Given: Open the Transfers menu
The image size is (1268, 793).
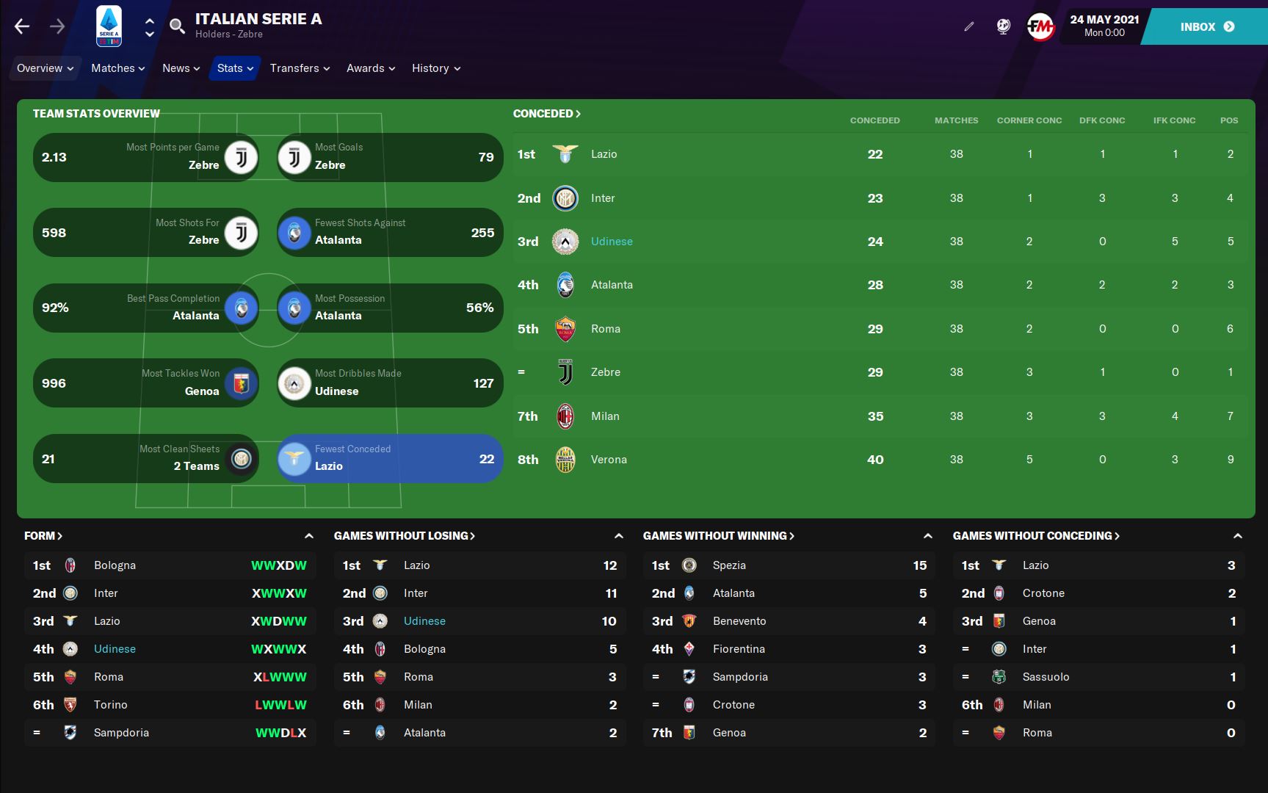Looking at the screenshot, I should click(x=300, y=68).
